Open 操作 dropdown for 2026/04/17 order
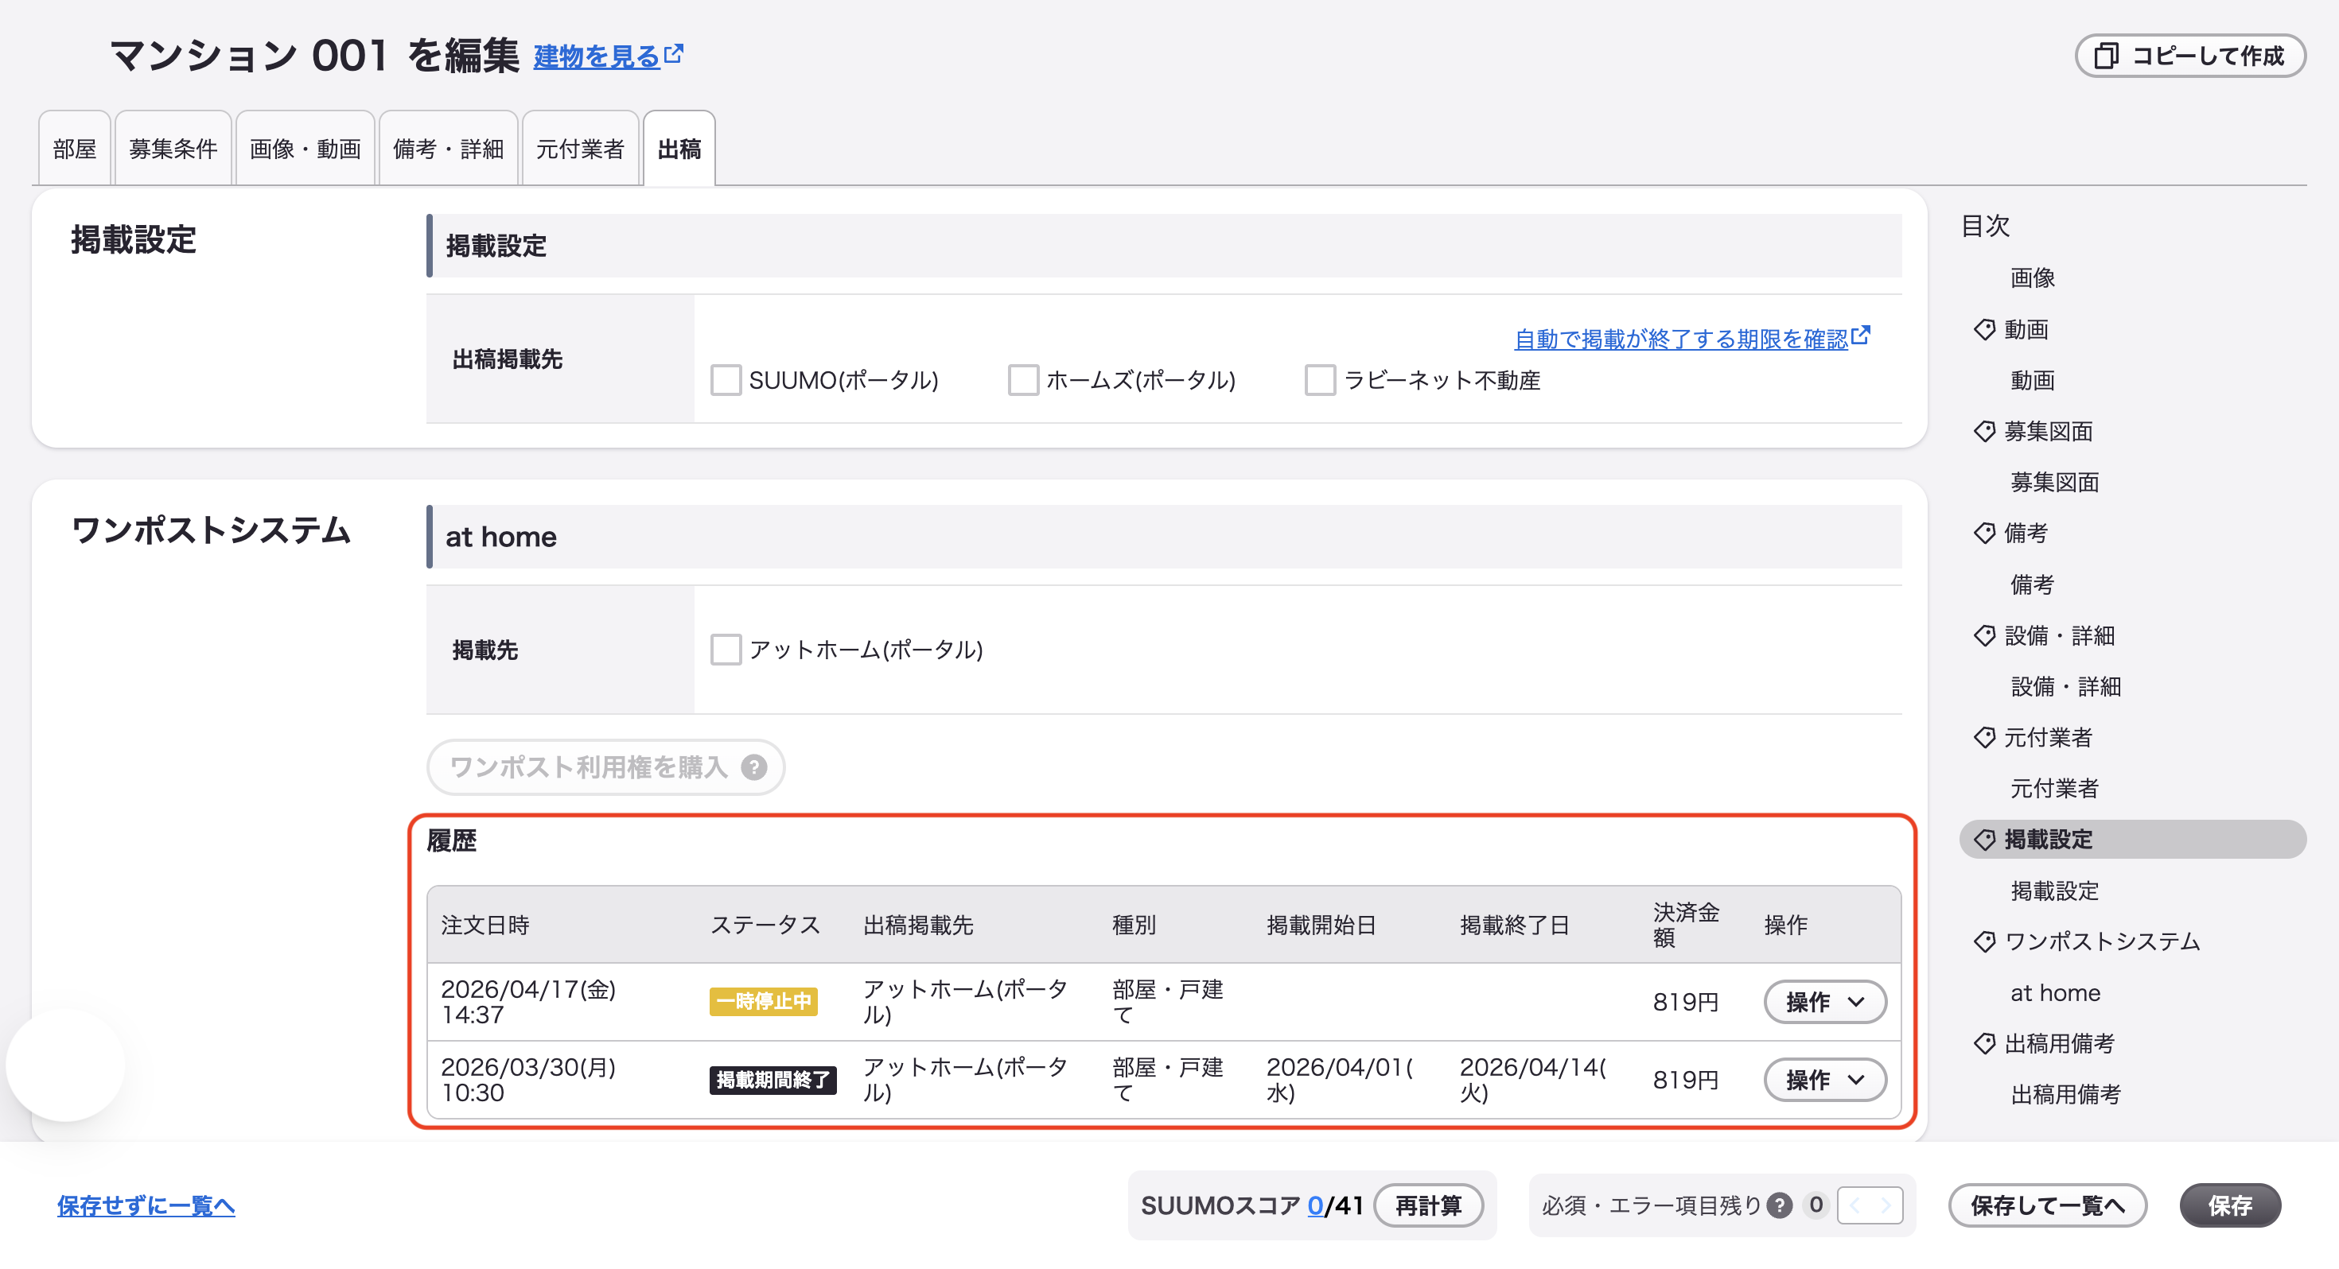Viewport: 2339px width, 1269px height. coord(1825,1002)
